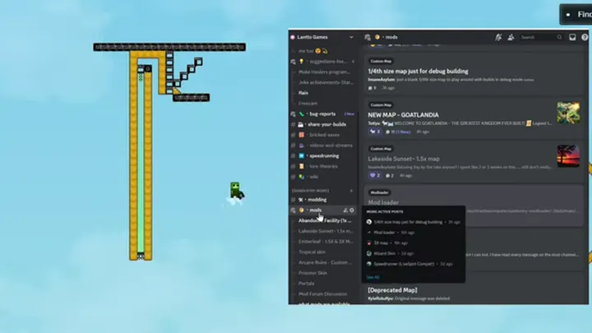Open Mod Forum Discussion thread
This screenshot has width=592, height=333.
click(x=322, y=294)
